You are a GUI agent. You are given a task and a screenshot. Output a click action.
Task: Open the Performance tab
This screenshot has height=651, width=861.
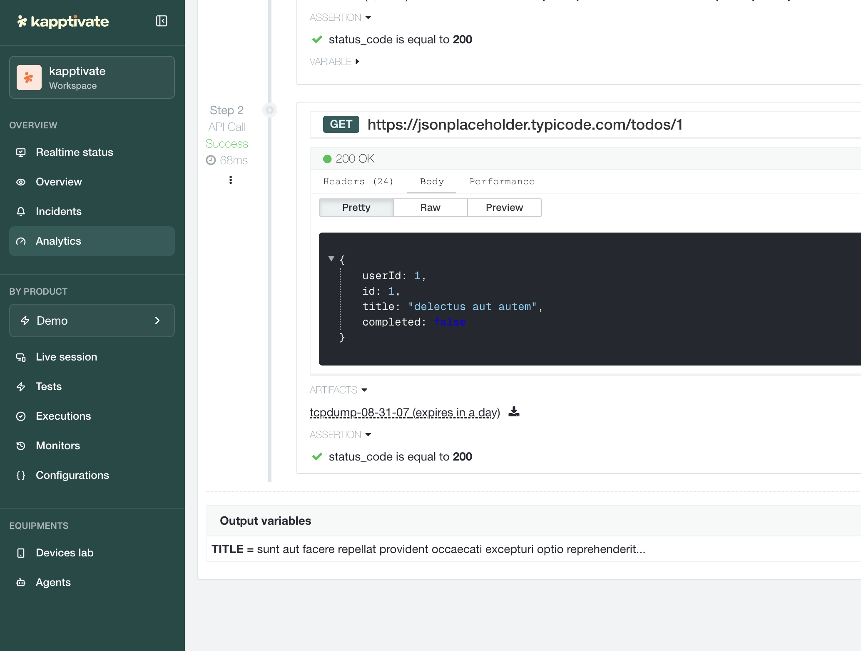pos(502,182)
